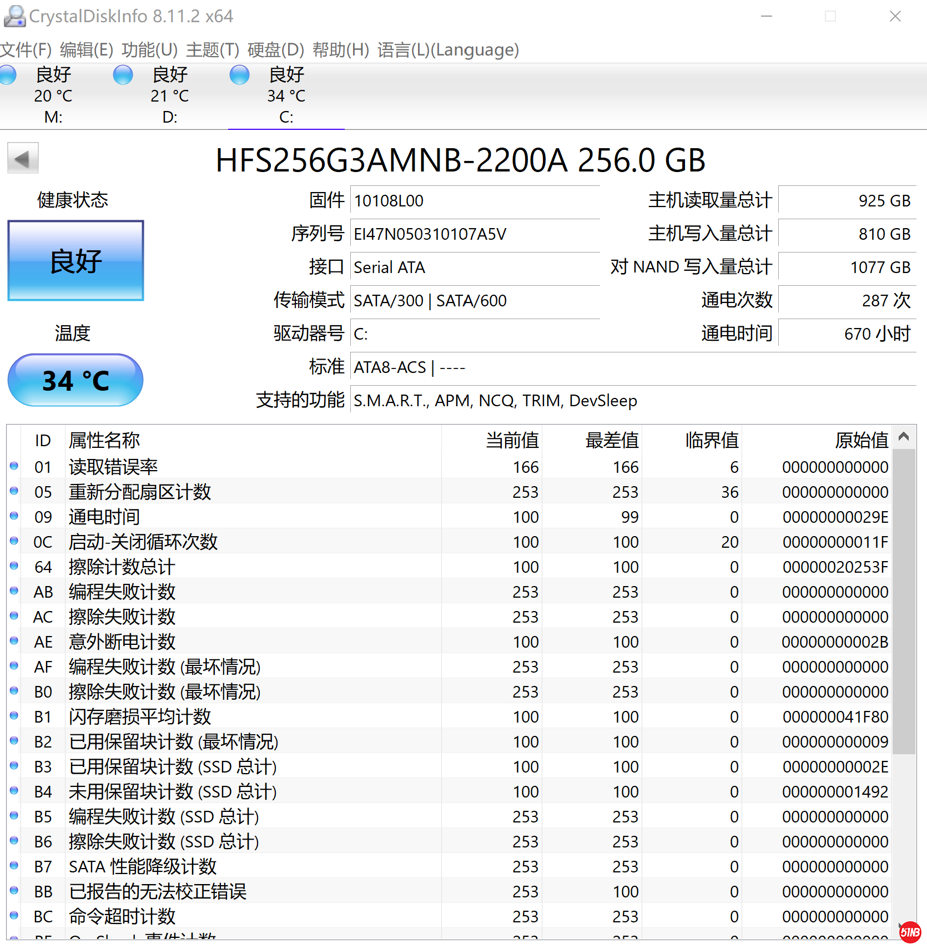This screenshot has width=927, height=949.
Task: Select the D: drive status orb
Action: pyautogui.click(x=123, y=75)
